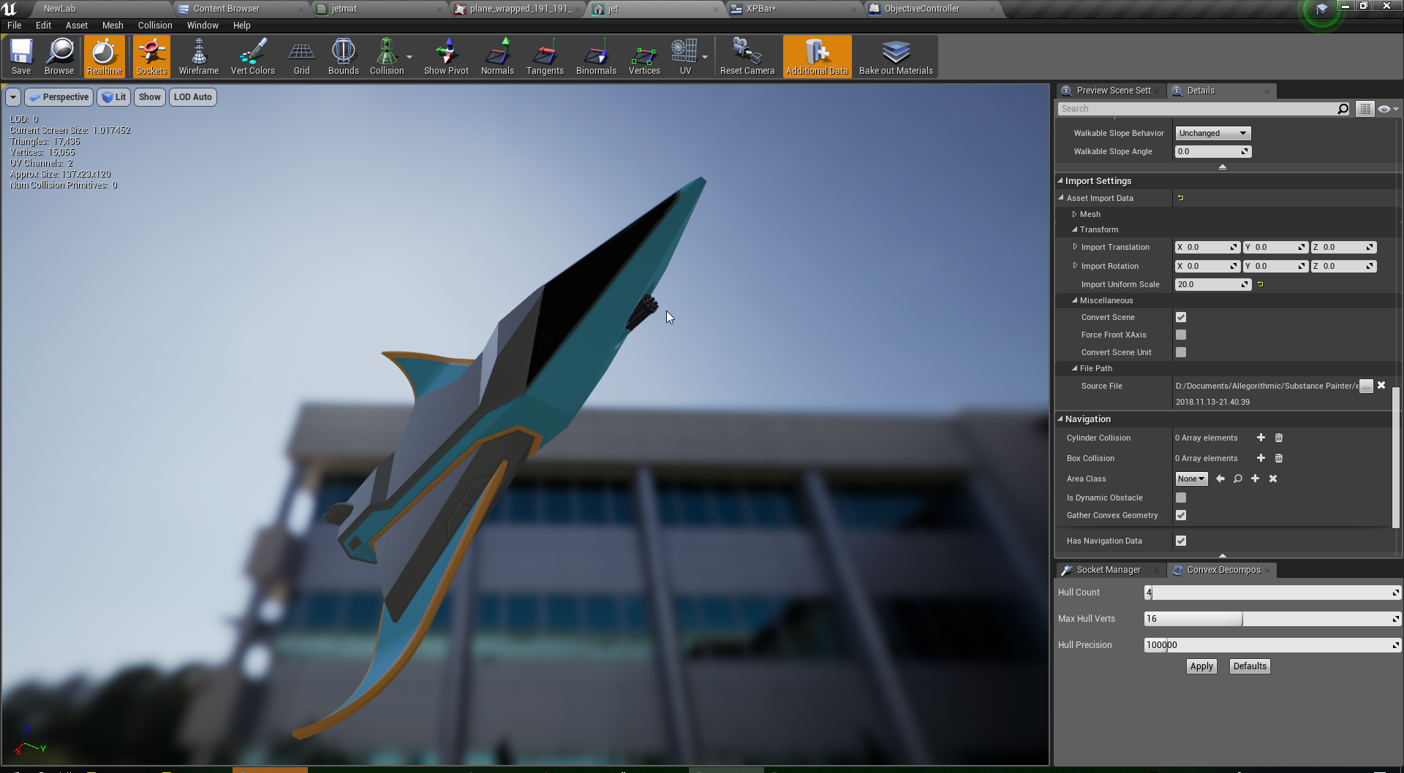1404x773 pixels.
Task: Browse to asset in Content Browser
Action: [x=59, y=57]
